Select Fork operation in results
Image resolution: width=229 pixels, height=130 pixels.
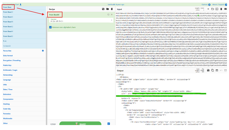(x=24, y=41)
